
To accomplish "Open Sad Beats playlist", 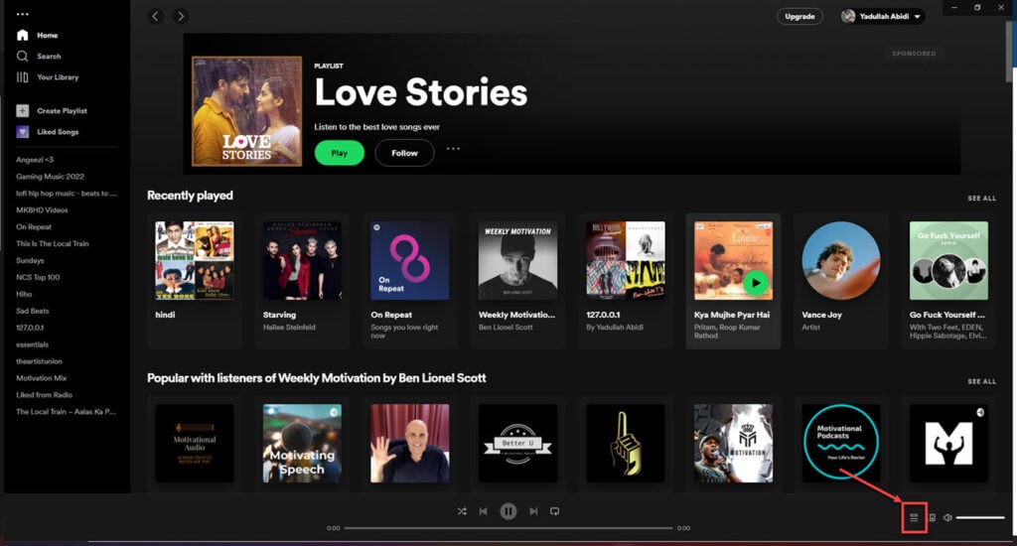I will (x=33, y=312).
